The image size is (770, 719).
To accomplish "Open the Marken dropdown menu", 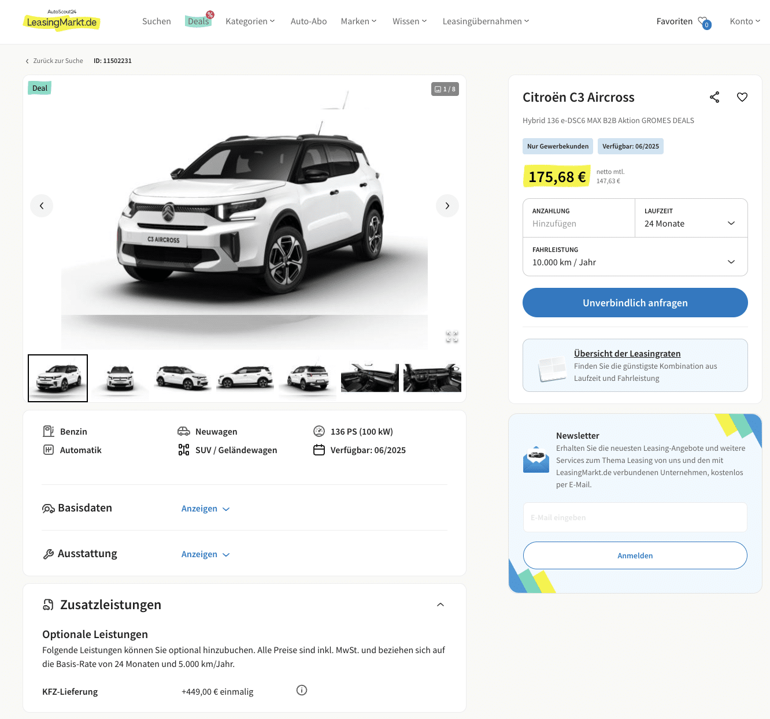I will coord(359,21).
